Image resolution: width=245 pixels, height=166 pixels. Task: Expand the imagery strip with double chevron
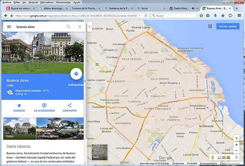237,158
